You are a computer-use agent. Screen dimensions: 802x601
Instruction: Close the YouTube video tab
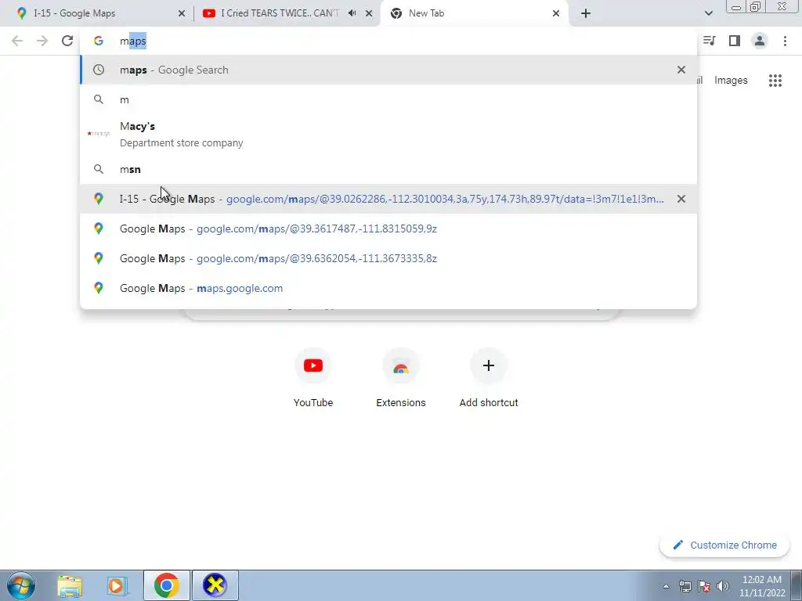pyautogui.click(x=369, y=13)
